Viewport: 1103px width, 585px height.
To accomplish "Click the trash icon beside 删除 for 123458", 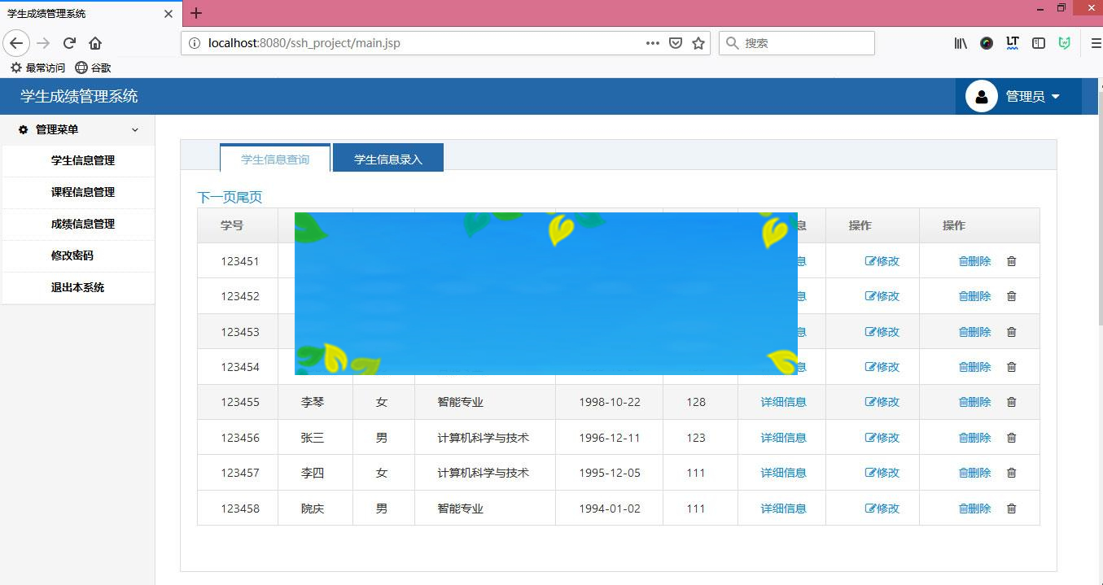I will pyautogui.click(x=1012, y=508).
